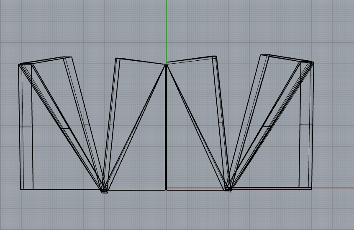This screenshot has height=230, width=354.
Task: Click the bottom-right corner of the wireframe
Action: pos(311,188)
